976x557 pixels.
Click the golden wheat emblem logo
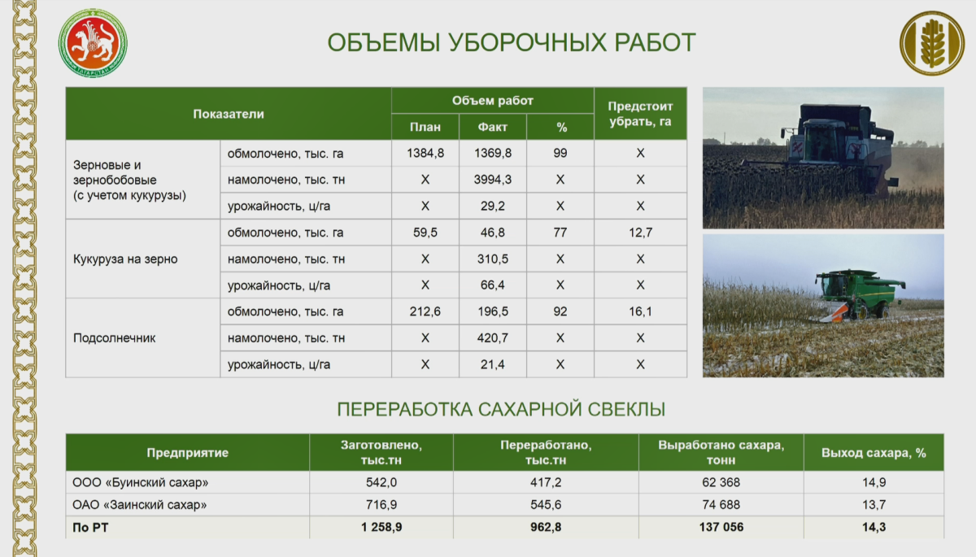tap(931, 43)
